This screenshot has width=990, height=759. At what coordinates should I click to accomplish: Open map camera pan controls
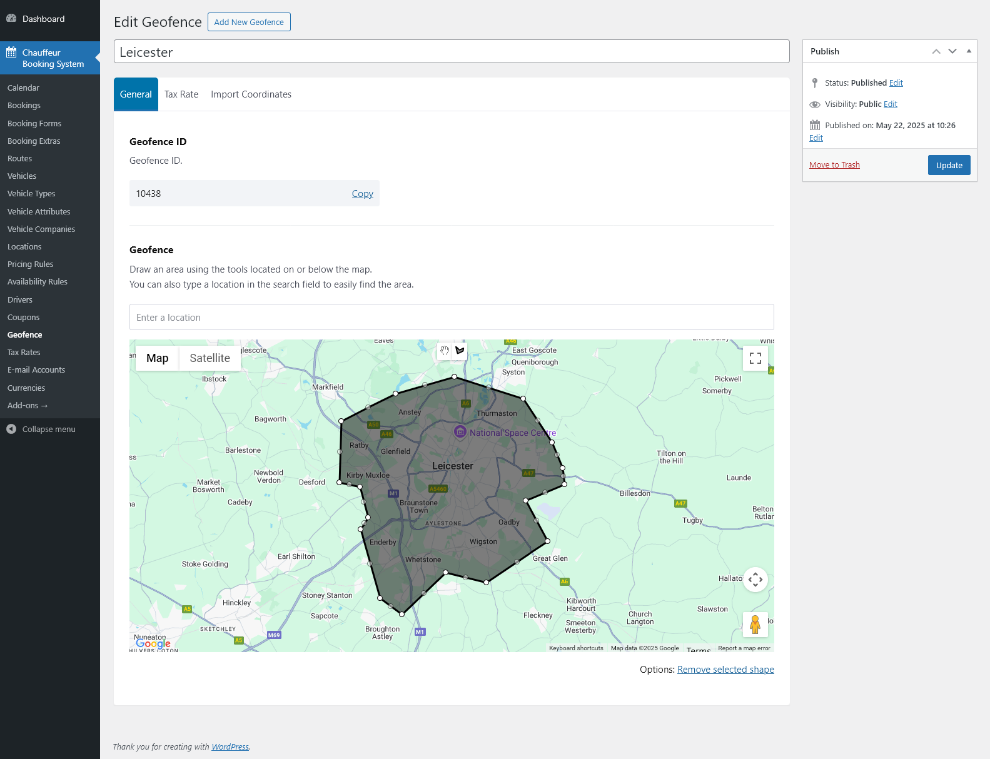point(755,580)
